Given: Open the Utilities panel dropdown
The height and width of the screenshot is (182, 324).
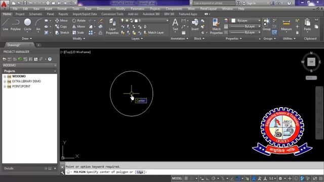Looking at the screenshot, I should click(x=289, y=38).
